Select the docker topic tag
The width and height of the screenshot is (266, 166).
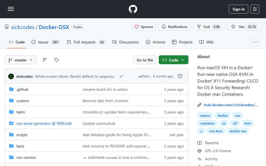pos(222,116)
